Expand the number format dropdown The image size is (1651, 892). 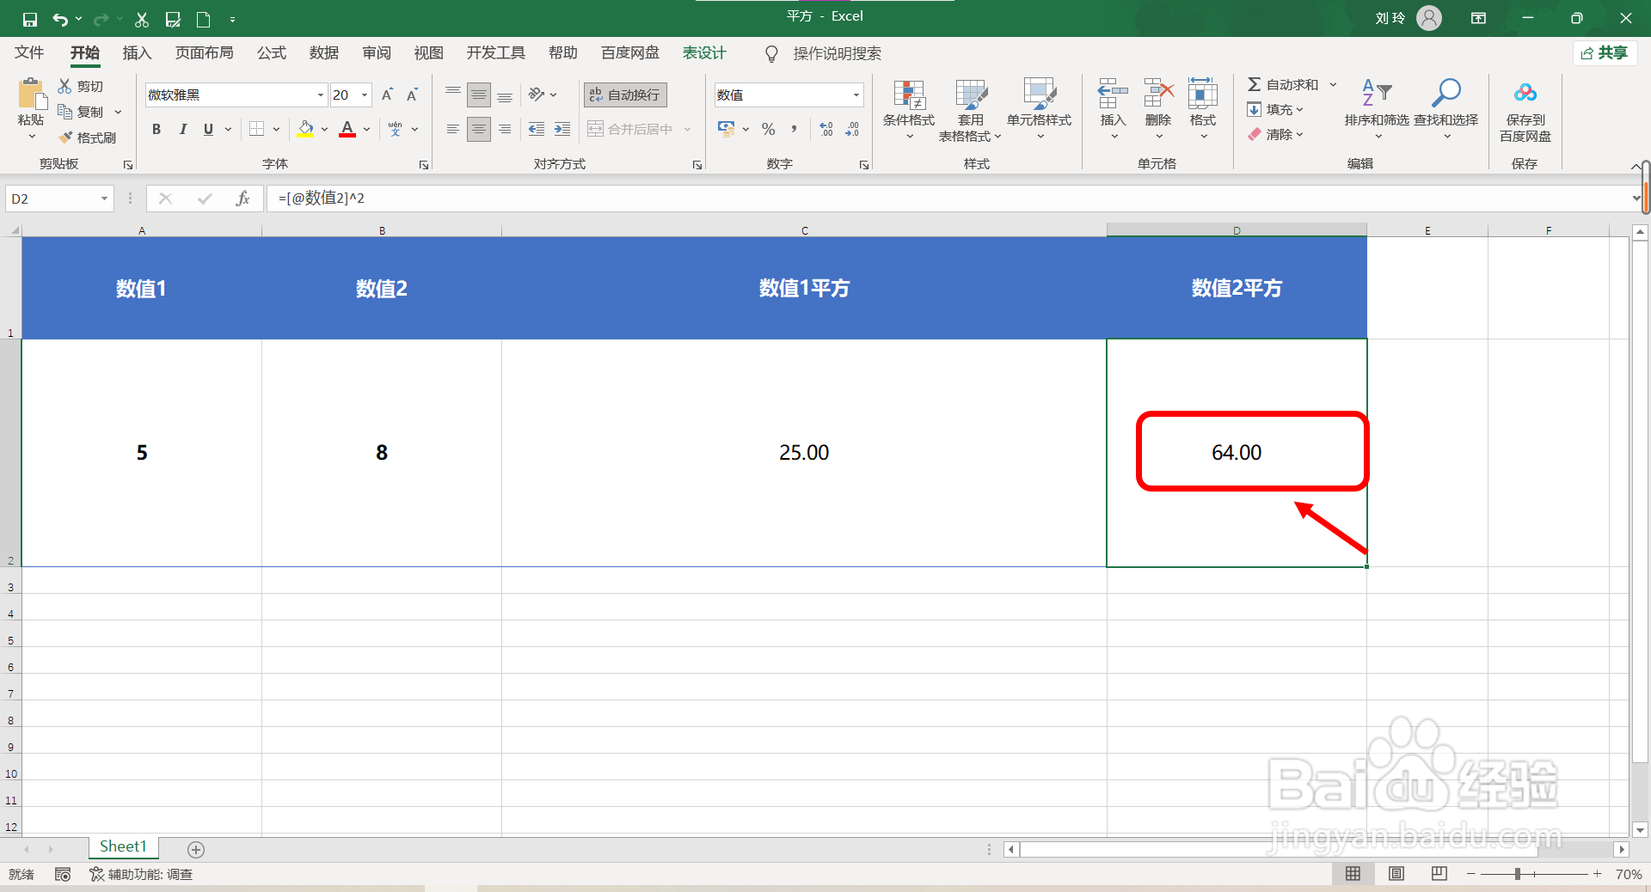(856, 95)
